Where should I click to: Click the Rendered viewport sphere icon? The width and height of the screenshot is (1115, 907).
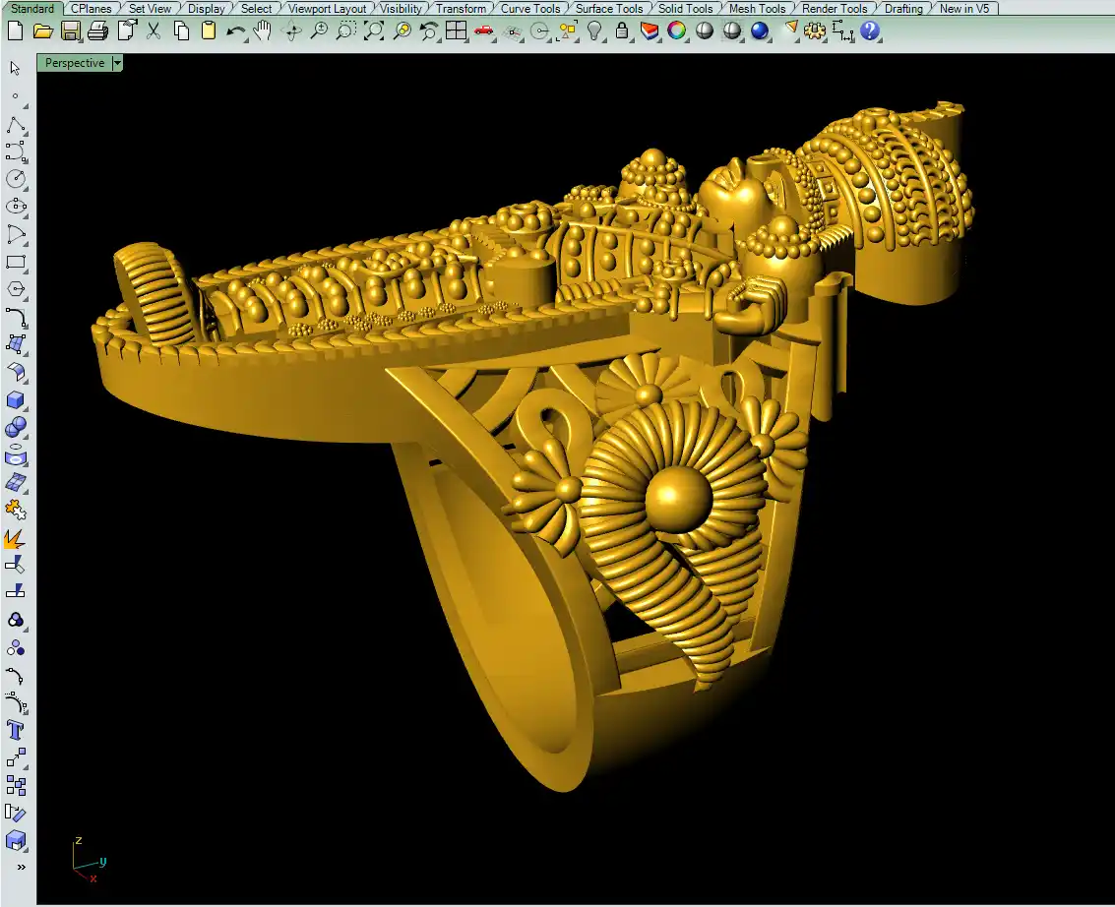point(732,31)
